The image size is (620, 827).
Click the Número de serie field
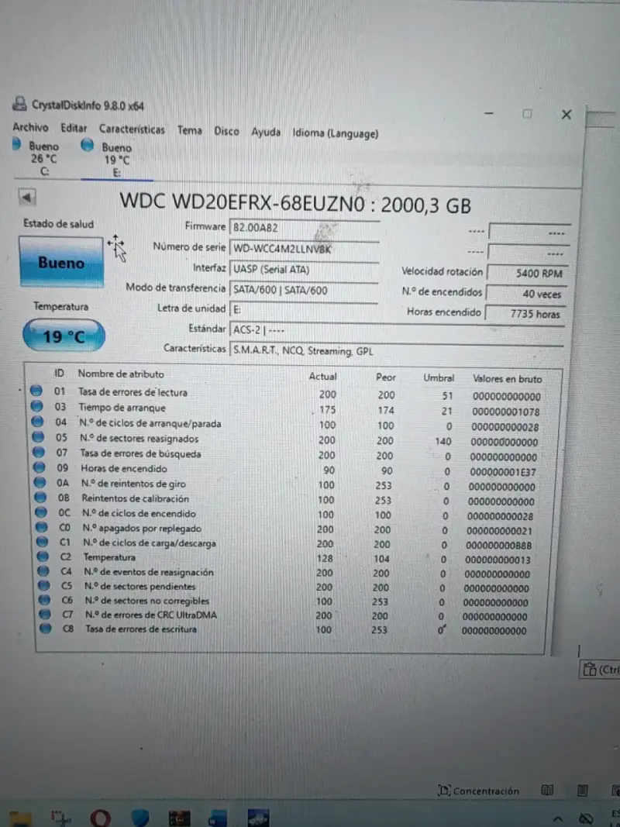(305, 249)
